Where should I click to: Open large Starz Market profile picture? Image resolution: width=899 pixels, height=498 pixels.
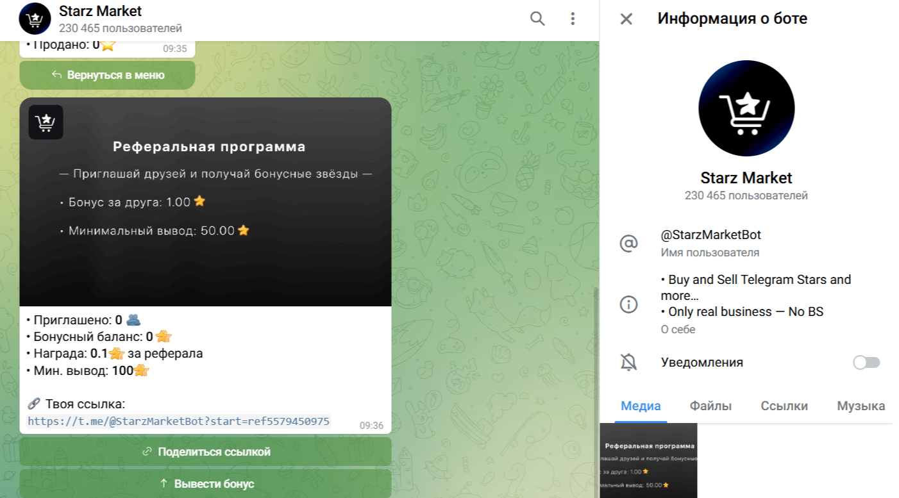[x=746, y=108]
